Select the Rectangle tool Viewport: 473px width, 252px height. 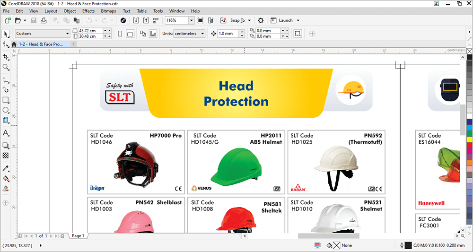6,100
